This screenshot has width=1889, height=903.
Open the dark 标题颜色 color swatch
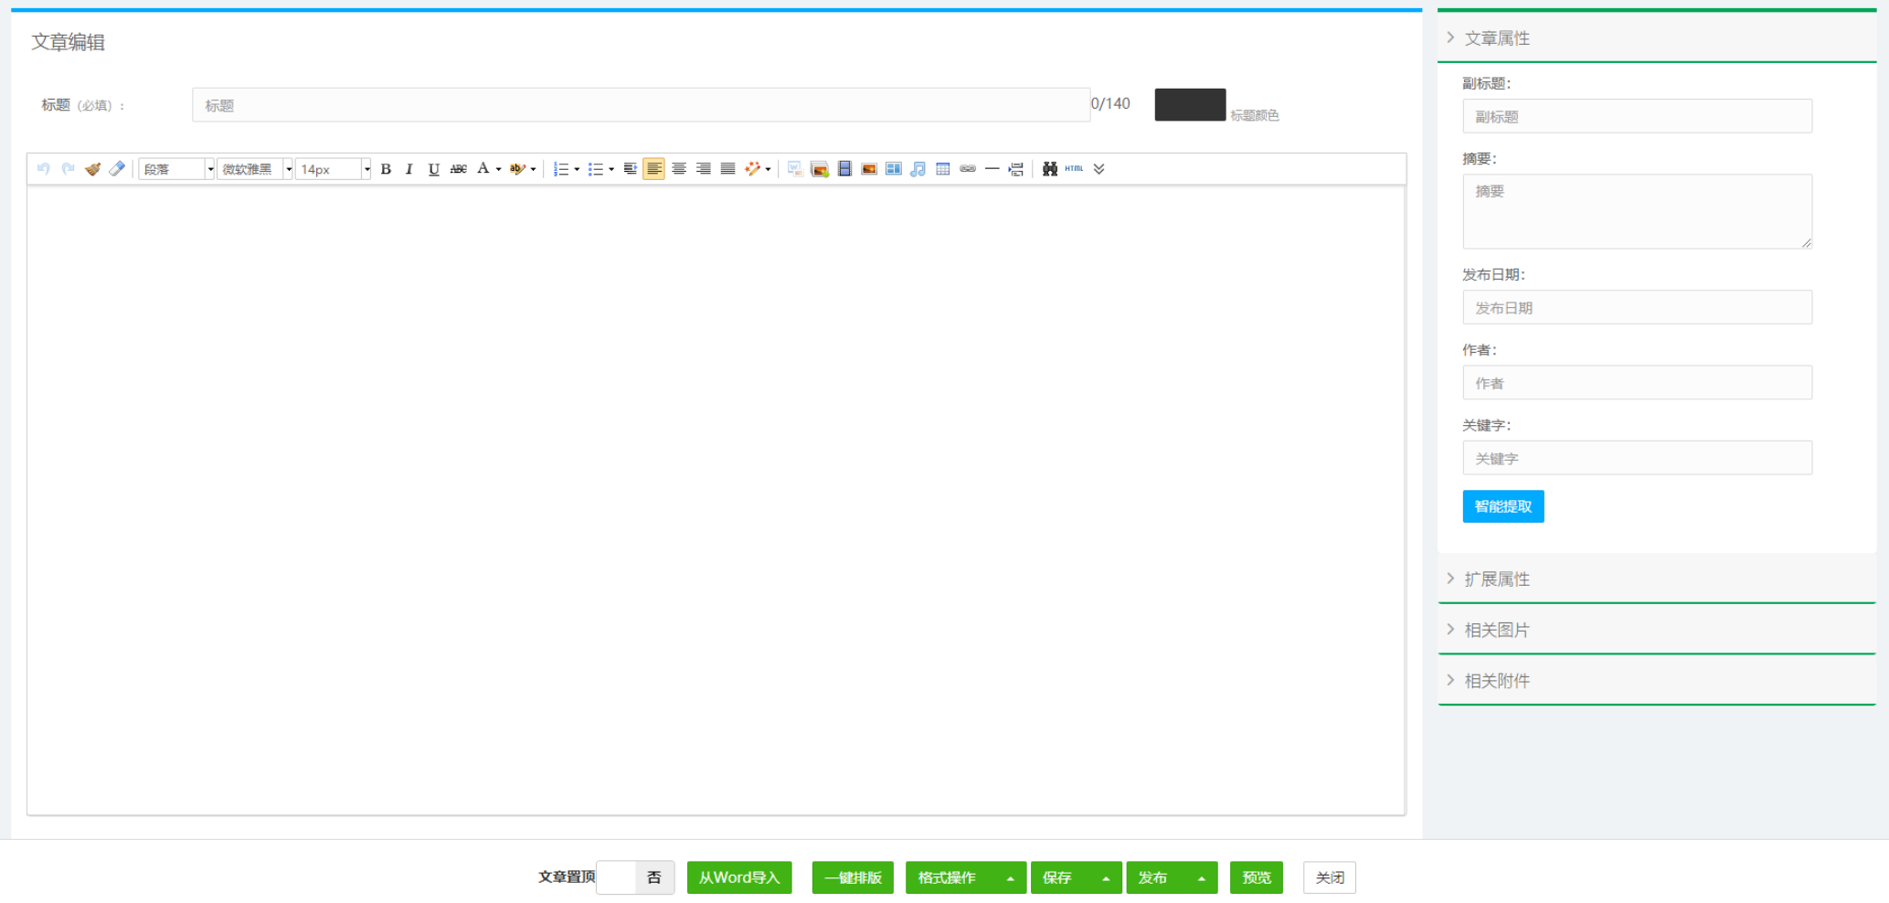pyautogui.click(x=1190, y=105)
